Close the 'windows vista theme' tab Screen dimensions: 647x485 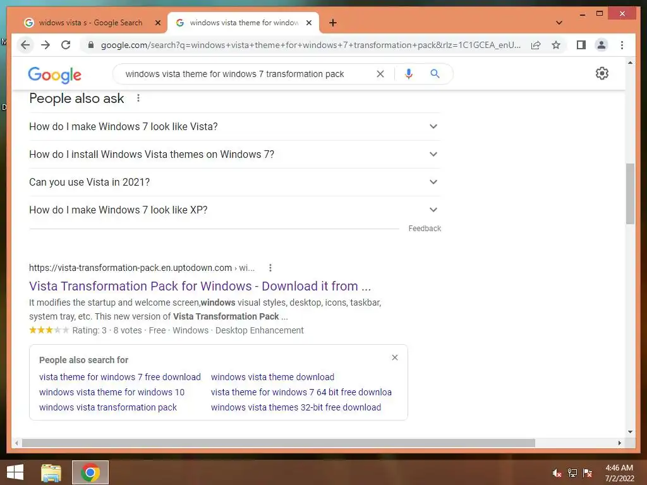click(x=308, y=23)
